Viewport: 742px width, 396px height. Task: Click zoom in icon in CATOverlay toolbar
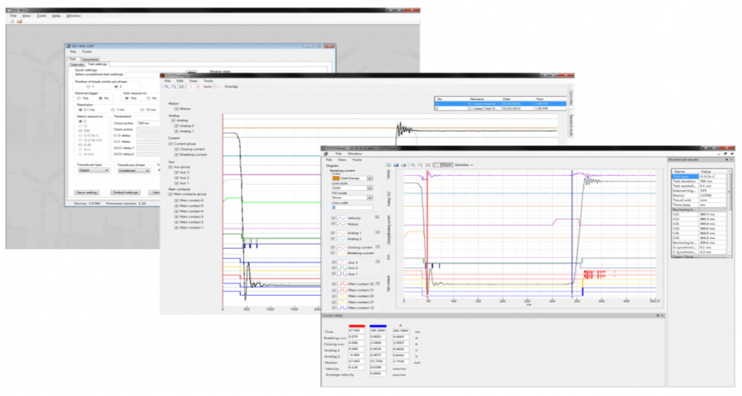pos(166,87)
